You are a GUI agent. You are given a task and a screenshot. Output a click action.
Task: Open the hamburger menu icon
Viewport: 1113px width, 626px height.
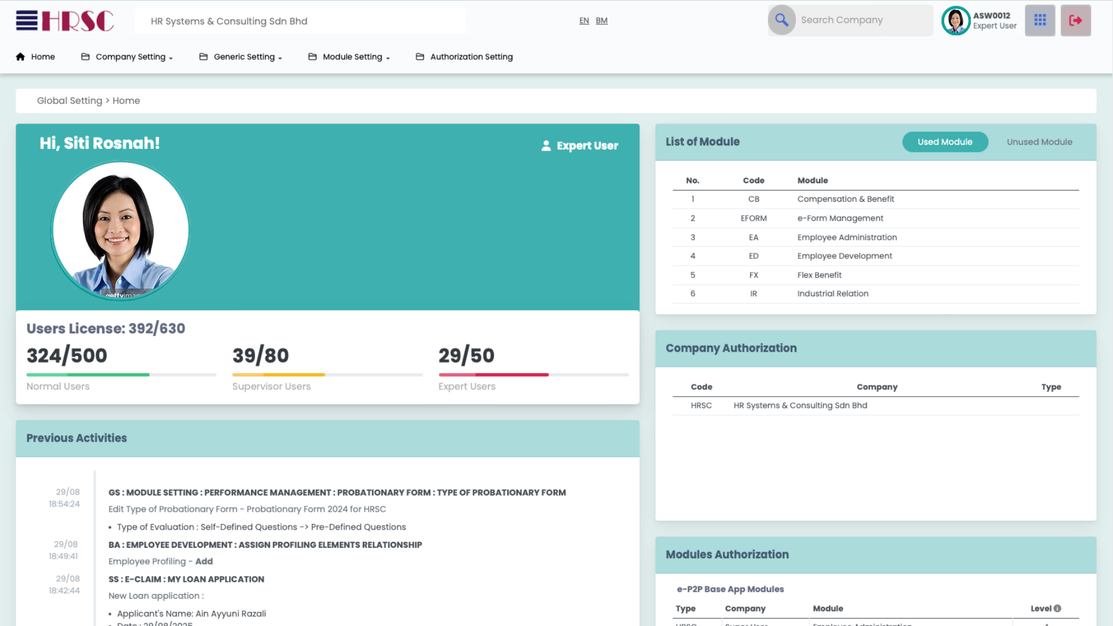tap(27, 20)
